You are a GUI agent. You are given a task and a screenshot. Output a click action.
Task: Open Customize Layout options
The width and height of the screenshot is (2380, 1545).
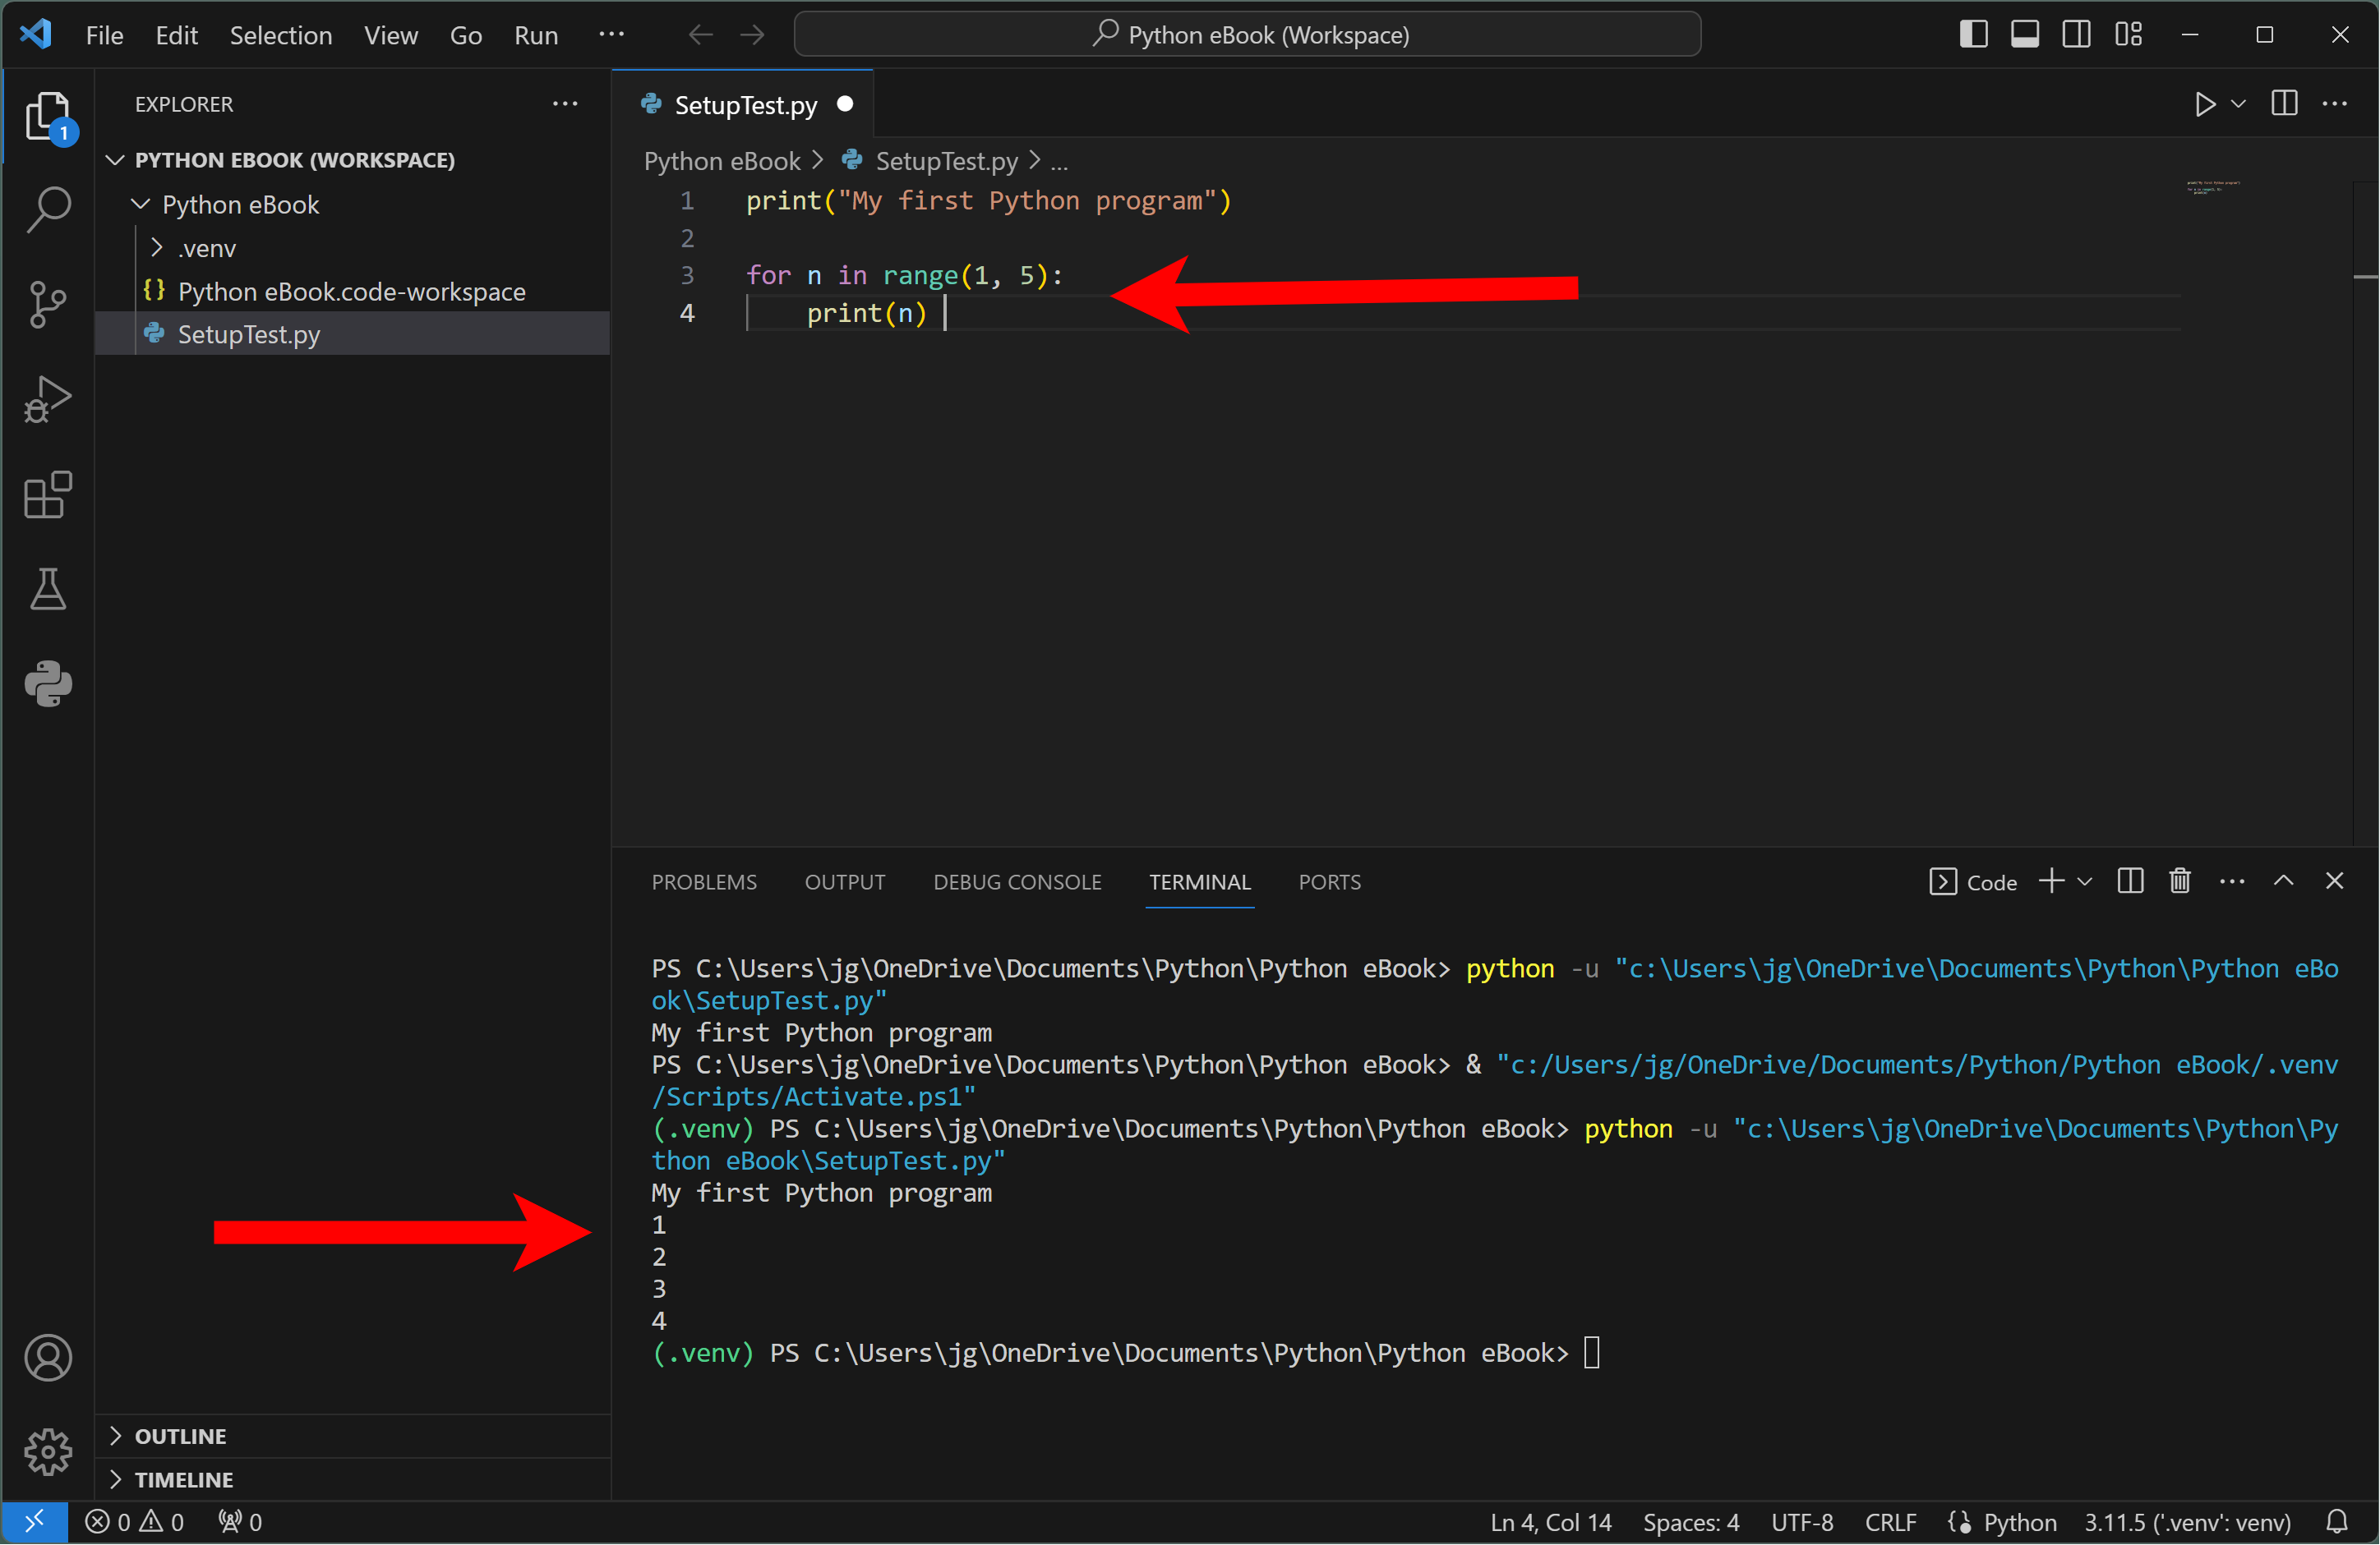point(2128,34)
